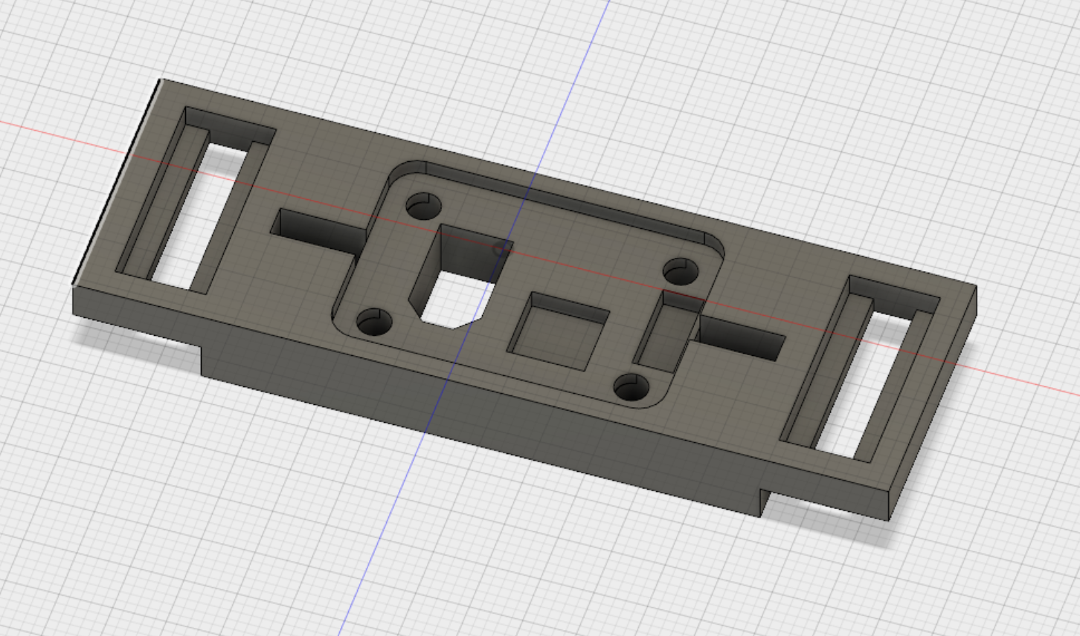Click the shallow groove left of the central recess
The width and height of the screenshot is (1080, 636).
321,232
